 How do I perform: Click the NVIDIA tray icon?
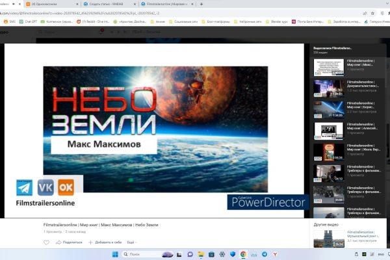[x=364, y=254]
